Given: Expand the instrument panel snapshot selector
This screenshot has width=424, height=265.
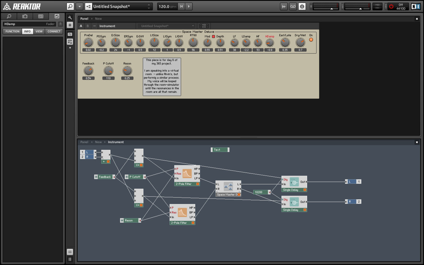Looking at the screenshot, I should (x=166, y=26).
